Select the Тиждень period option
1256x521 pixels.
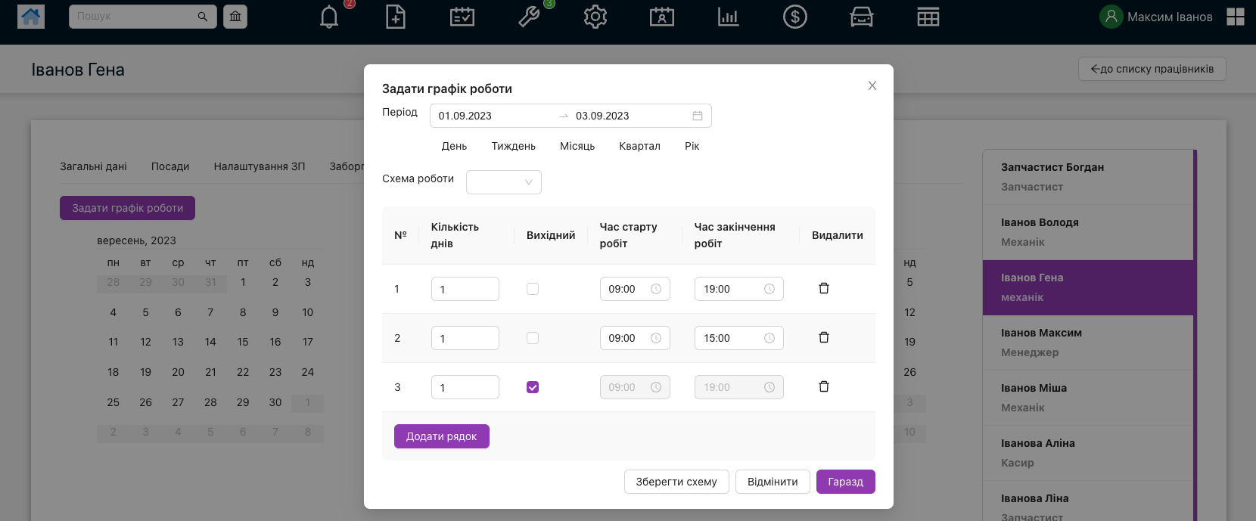coord(513,146)
